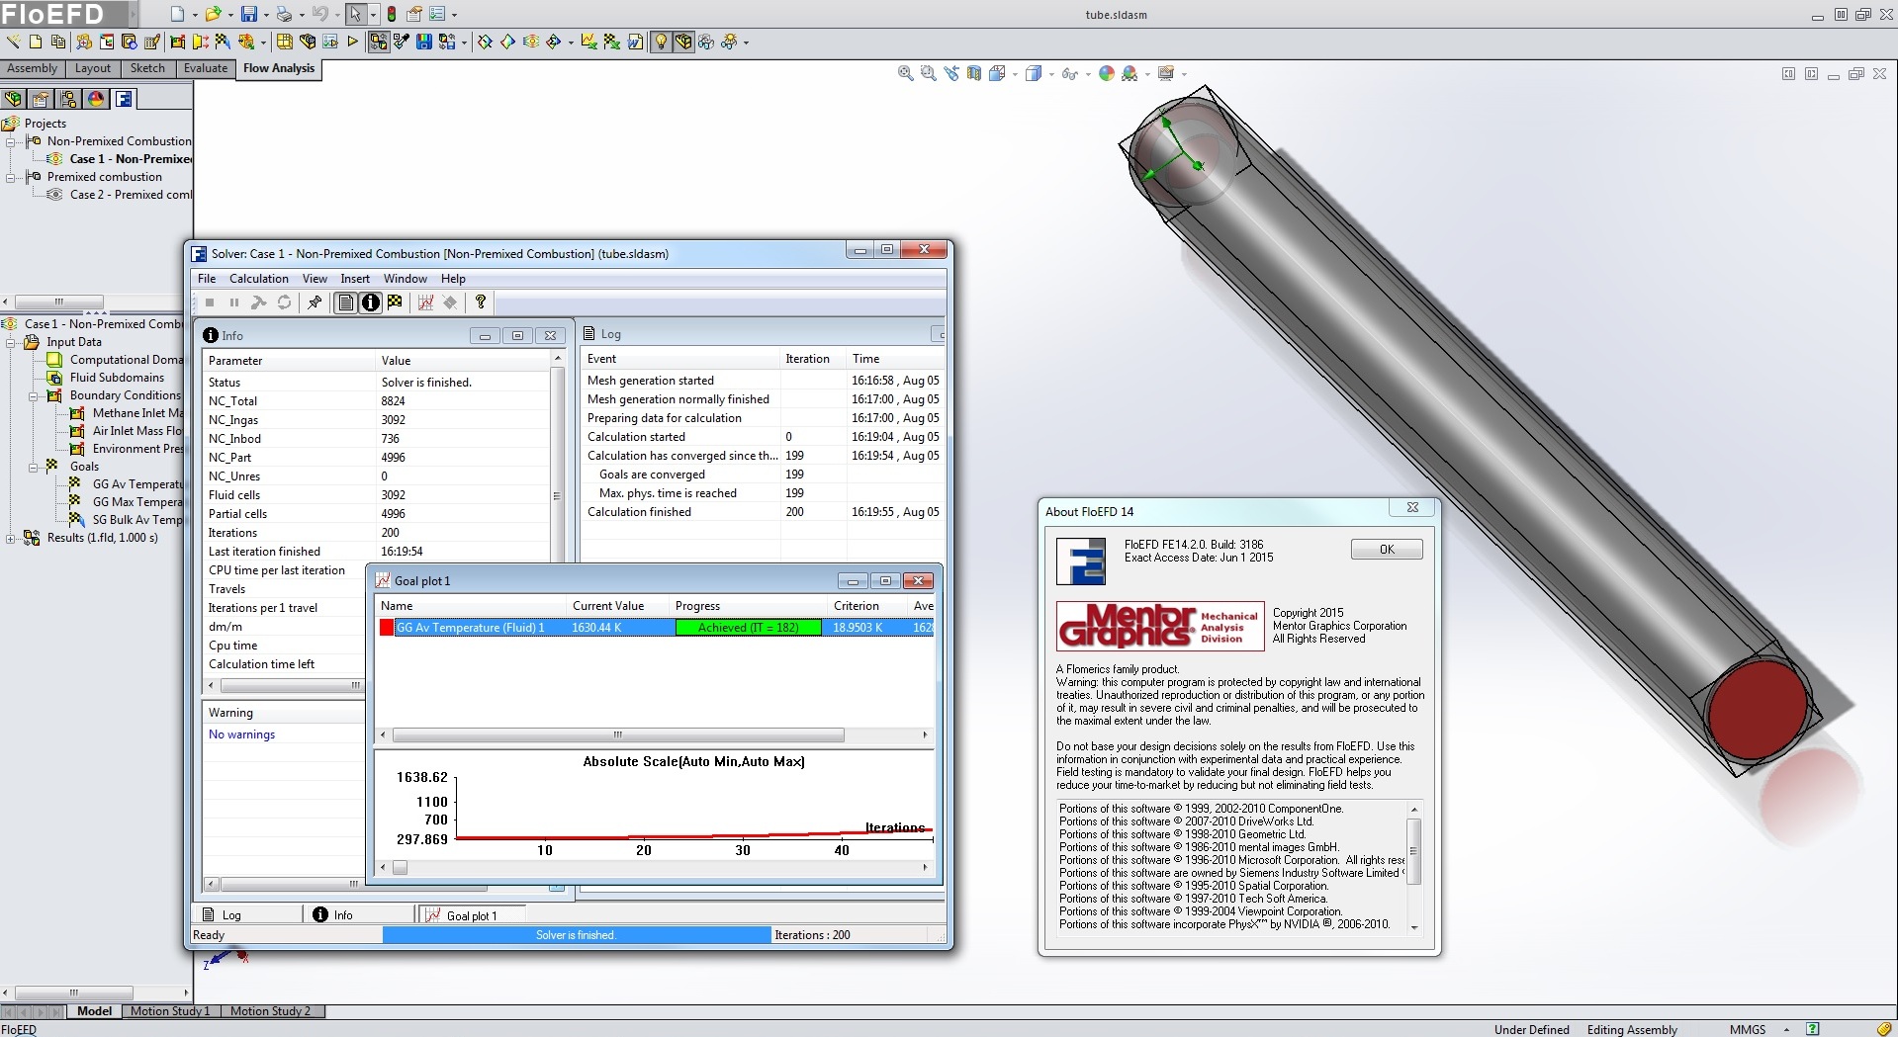Click the Report Word document icon

[x=635, y=42]
